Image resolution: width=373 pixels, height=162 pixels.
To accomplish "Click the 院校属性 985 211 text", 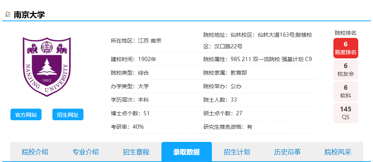I will click(x=258, y=59).
